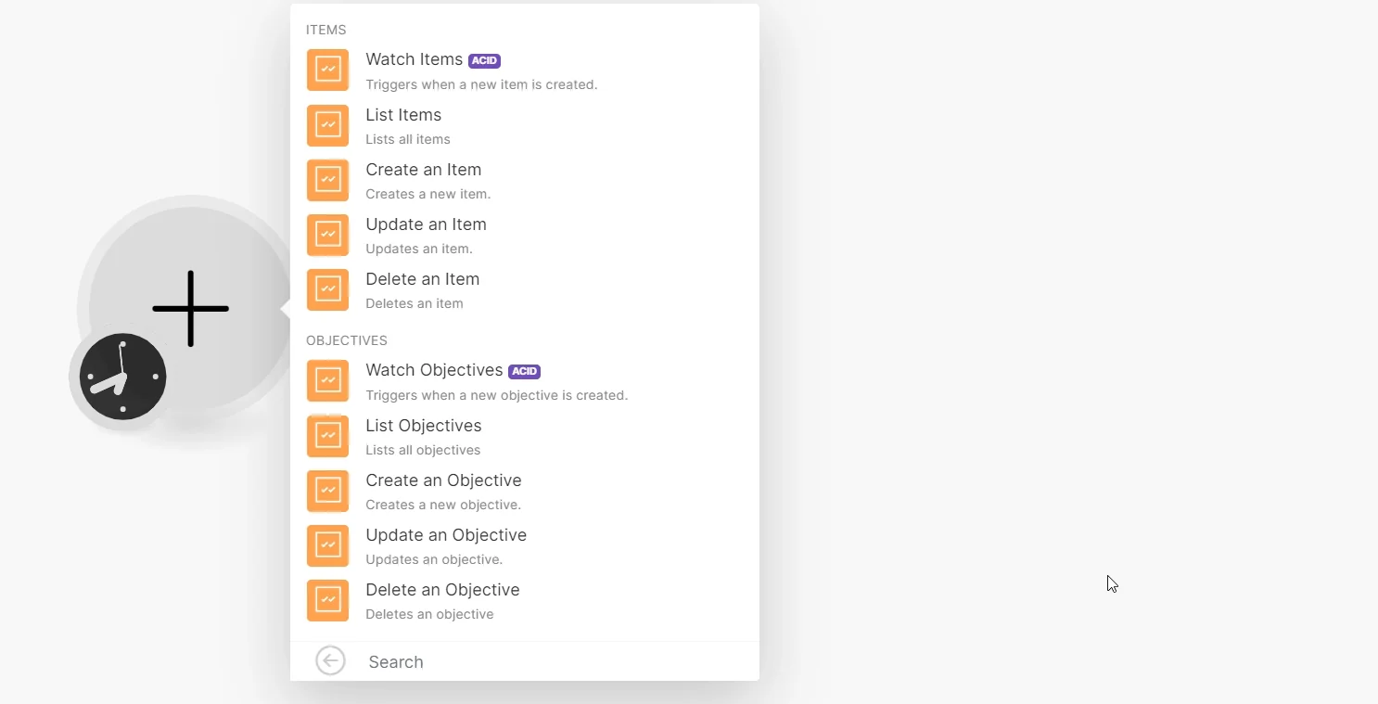The image size is (1378, 704).
Task: Click the Update an Item icon
Action: [x=328, y=236]
